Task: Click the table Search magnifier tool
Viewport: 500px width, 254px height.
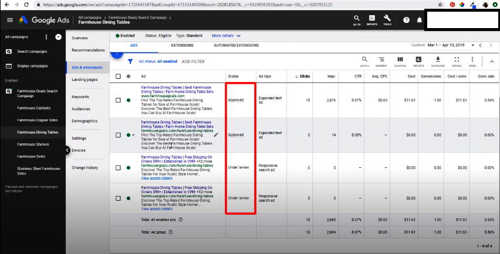Action: [364, 61]
